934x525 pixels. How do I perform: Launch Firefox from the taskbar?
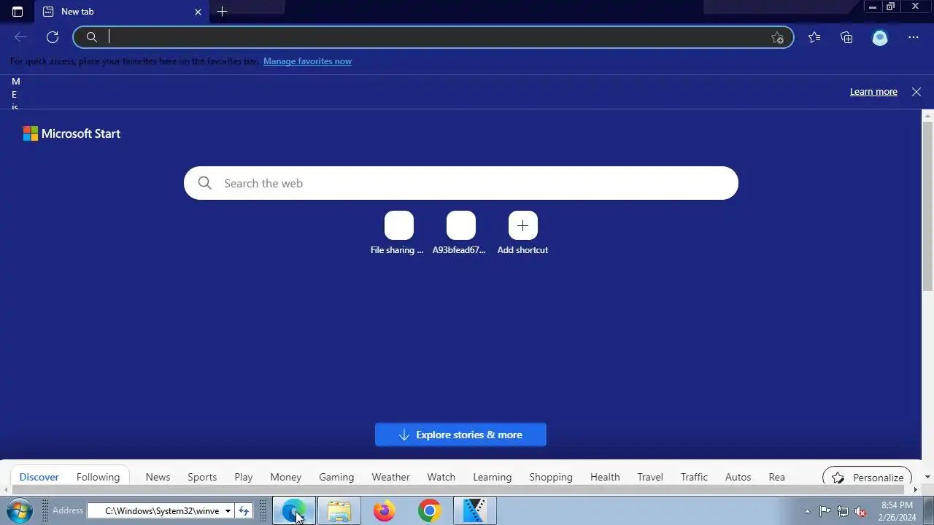pyautogui.click(x=385, y=511)
